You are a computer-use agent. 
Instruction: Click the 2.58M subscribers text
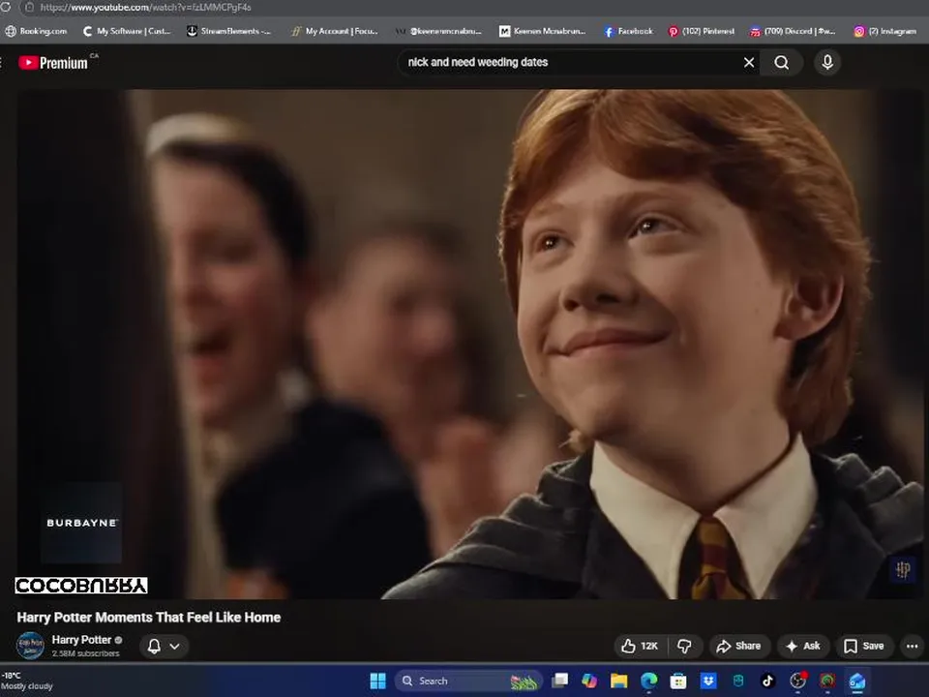tap(85, 653)
